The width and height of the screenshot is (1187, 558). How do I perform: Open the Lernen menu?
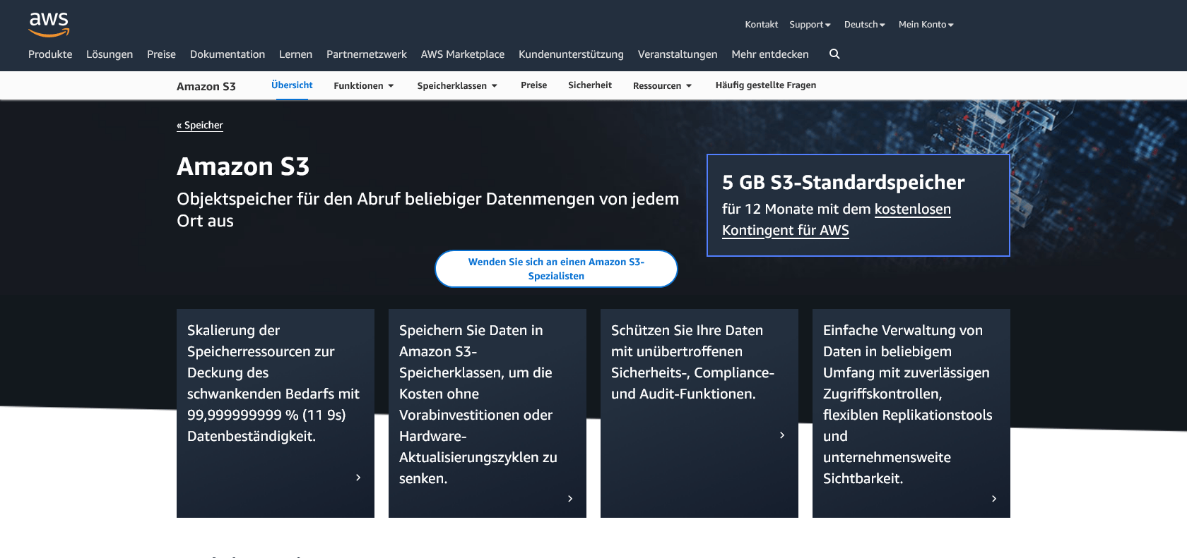(x=295, y=54)
